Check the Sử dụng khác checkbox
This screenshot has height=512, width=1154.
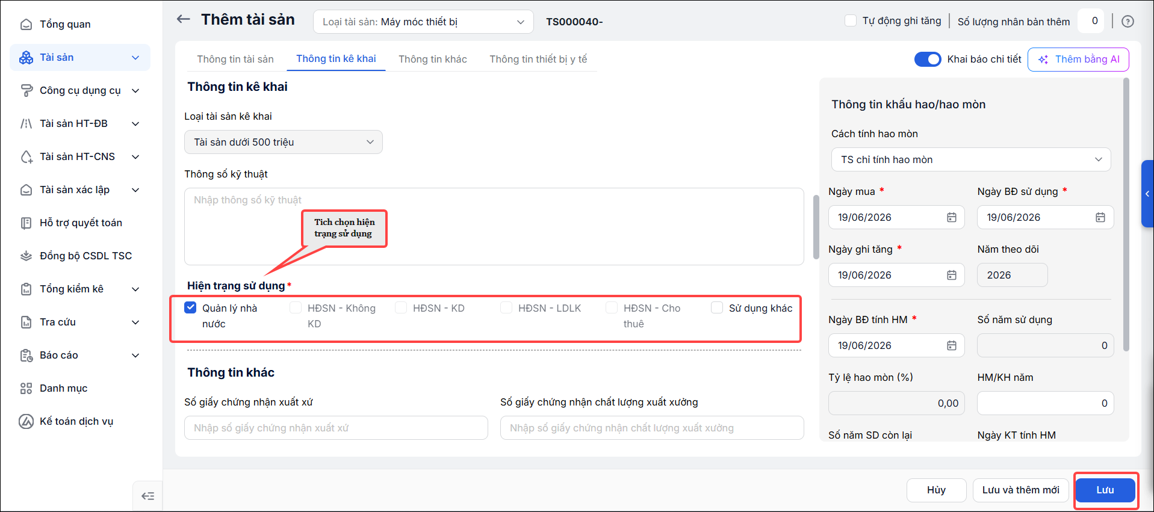point(717,307)
